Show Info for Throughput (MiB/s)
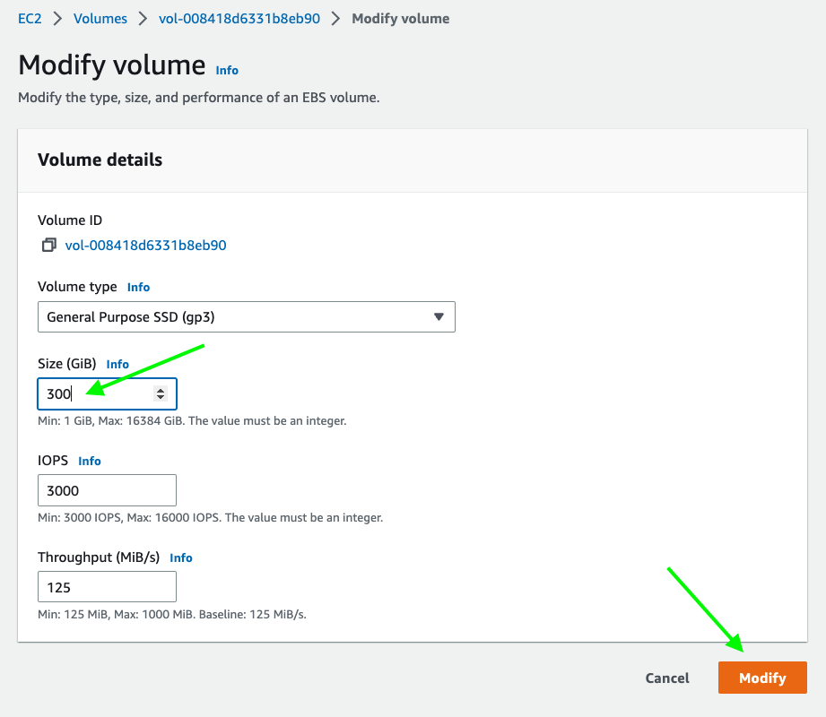Screen dimensions: 826x717 [x=181, y=557]
